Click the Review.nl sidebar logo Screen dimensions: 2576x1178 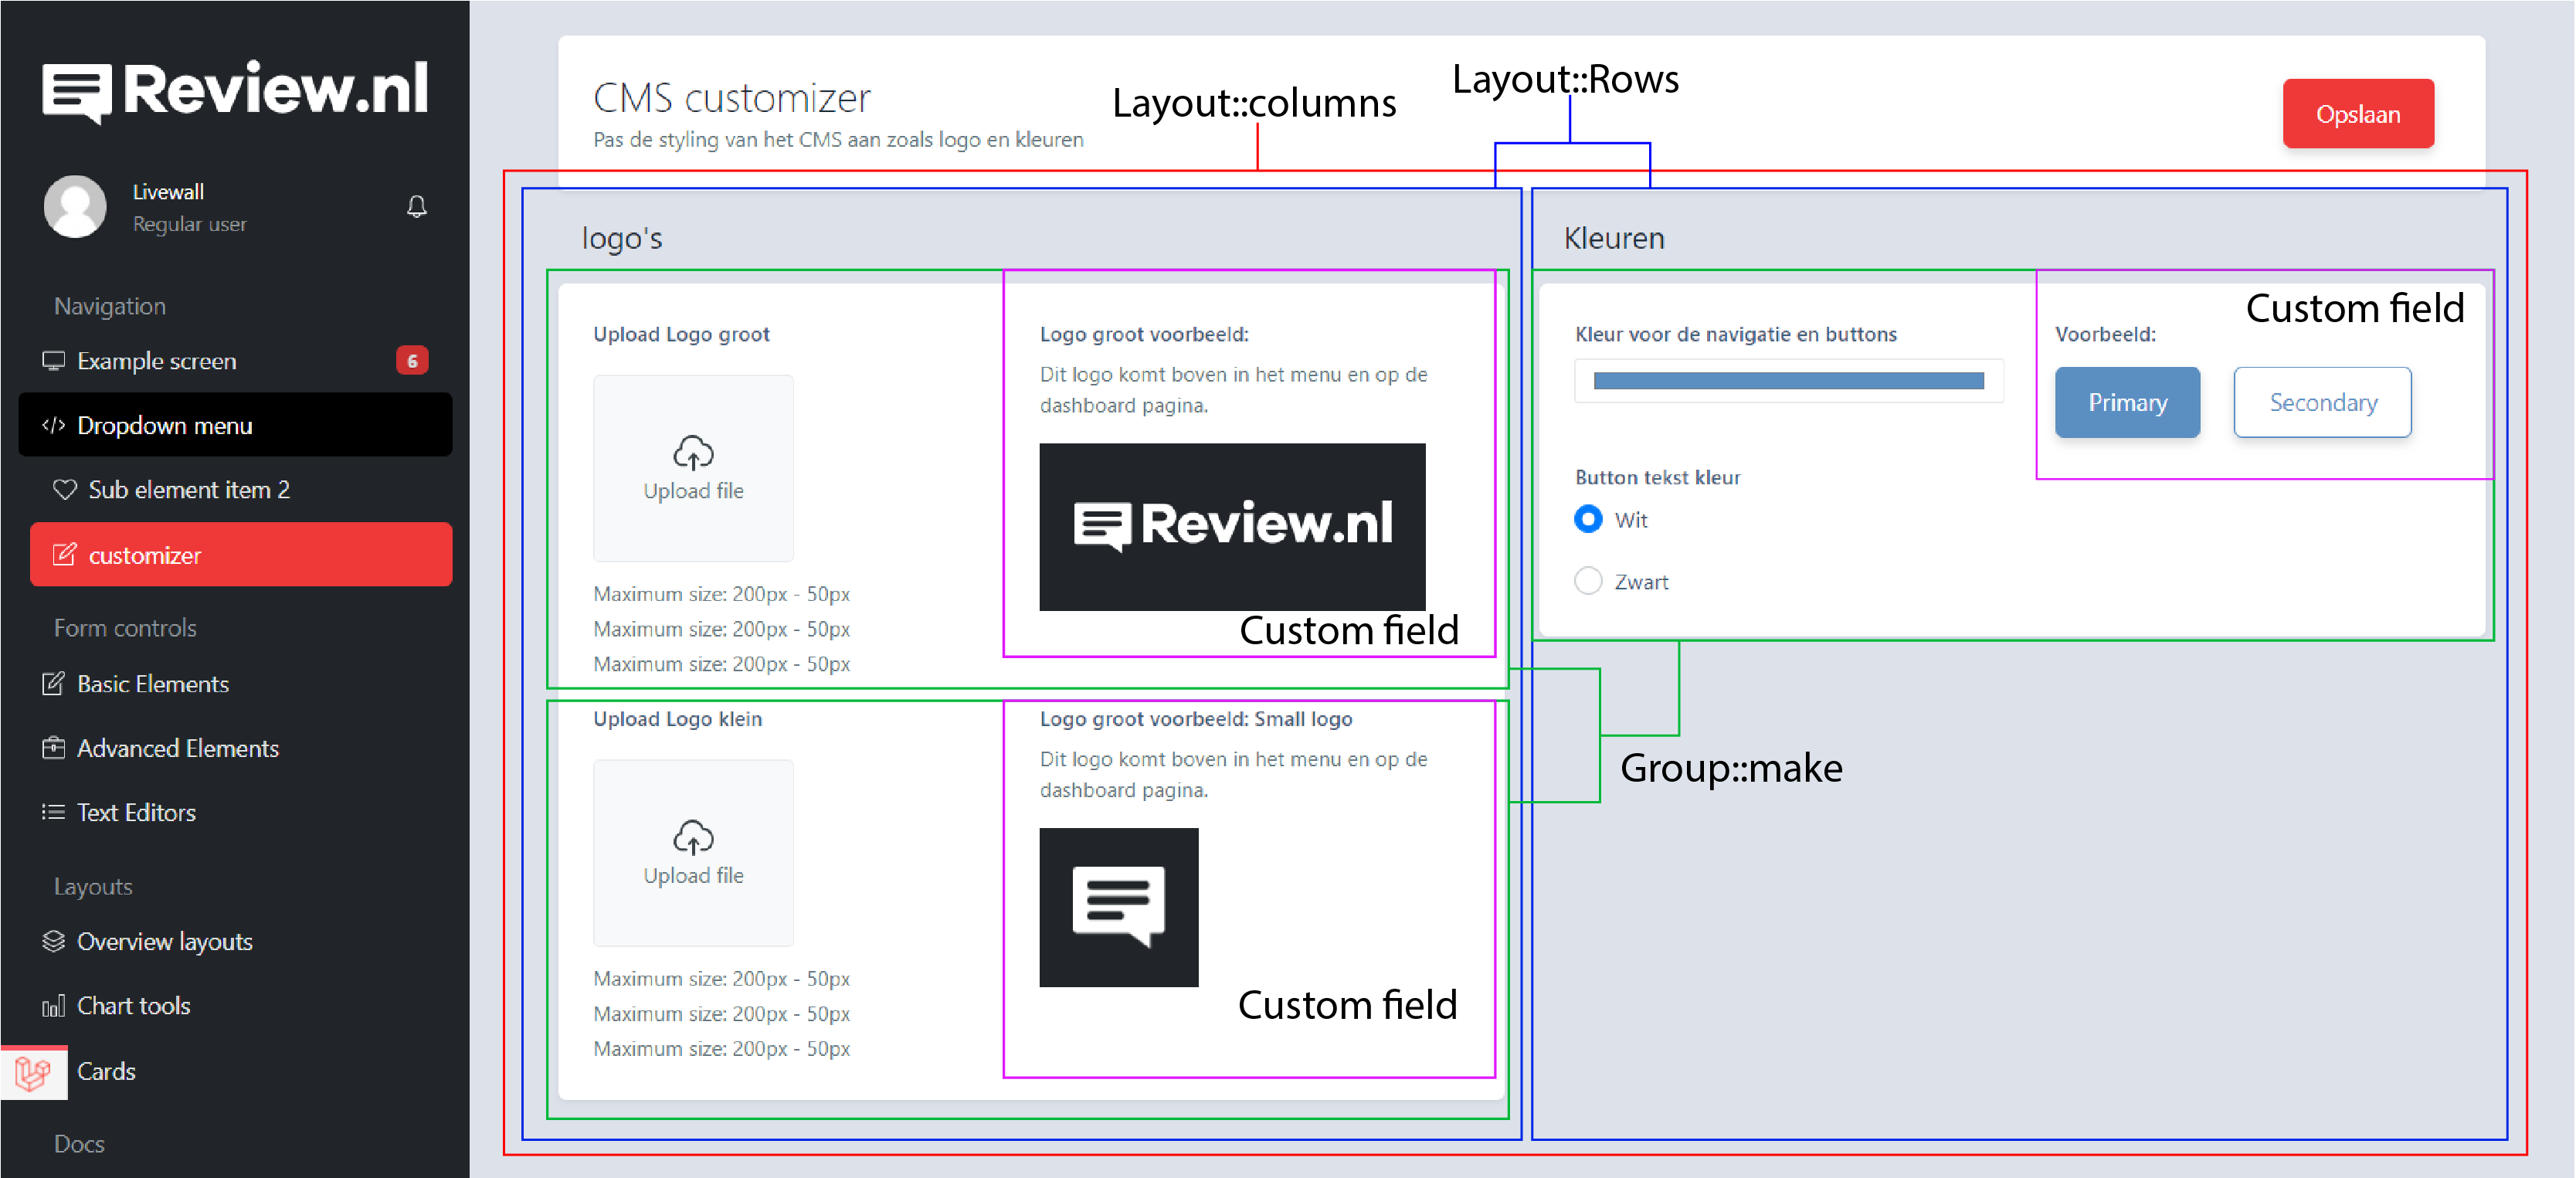pyautogui.click(x=235, y=90)
